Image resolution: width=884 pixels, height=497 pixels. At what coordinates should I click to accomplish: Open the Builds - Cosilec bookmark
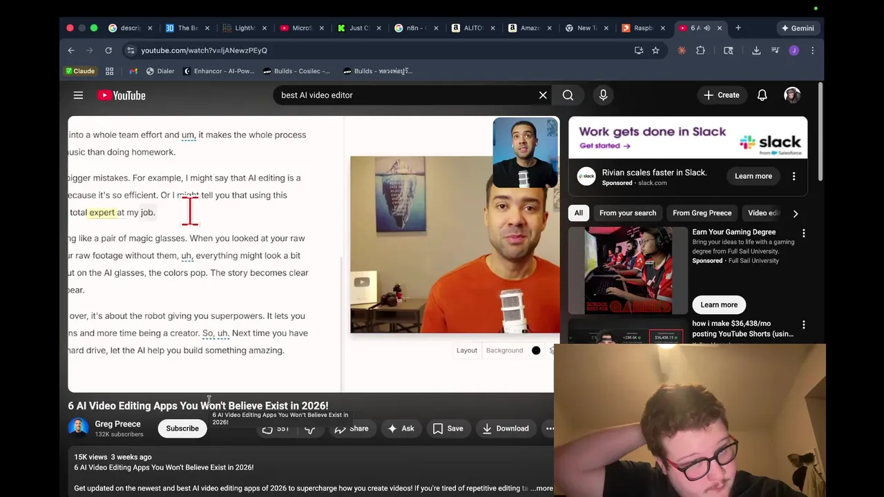[x=297, y=71]
